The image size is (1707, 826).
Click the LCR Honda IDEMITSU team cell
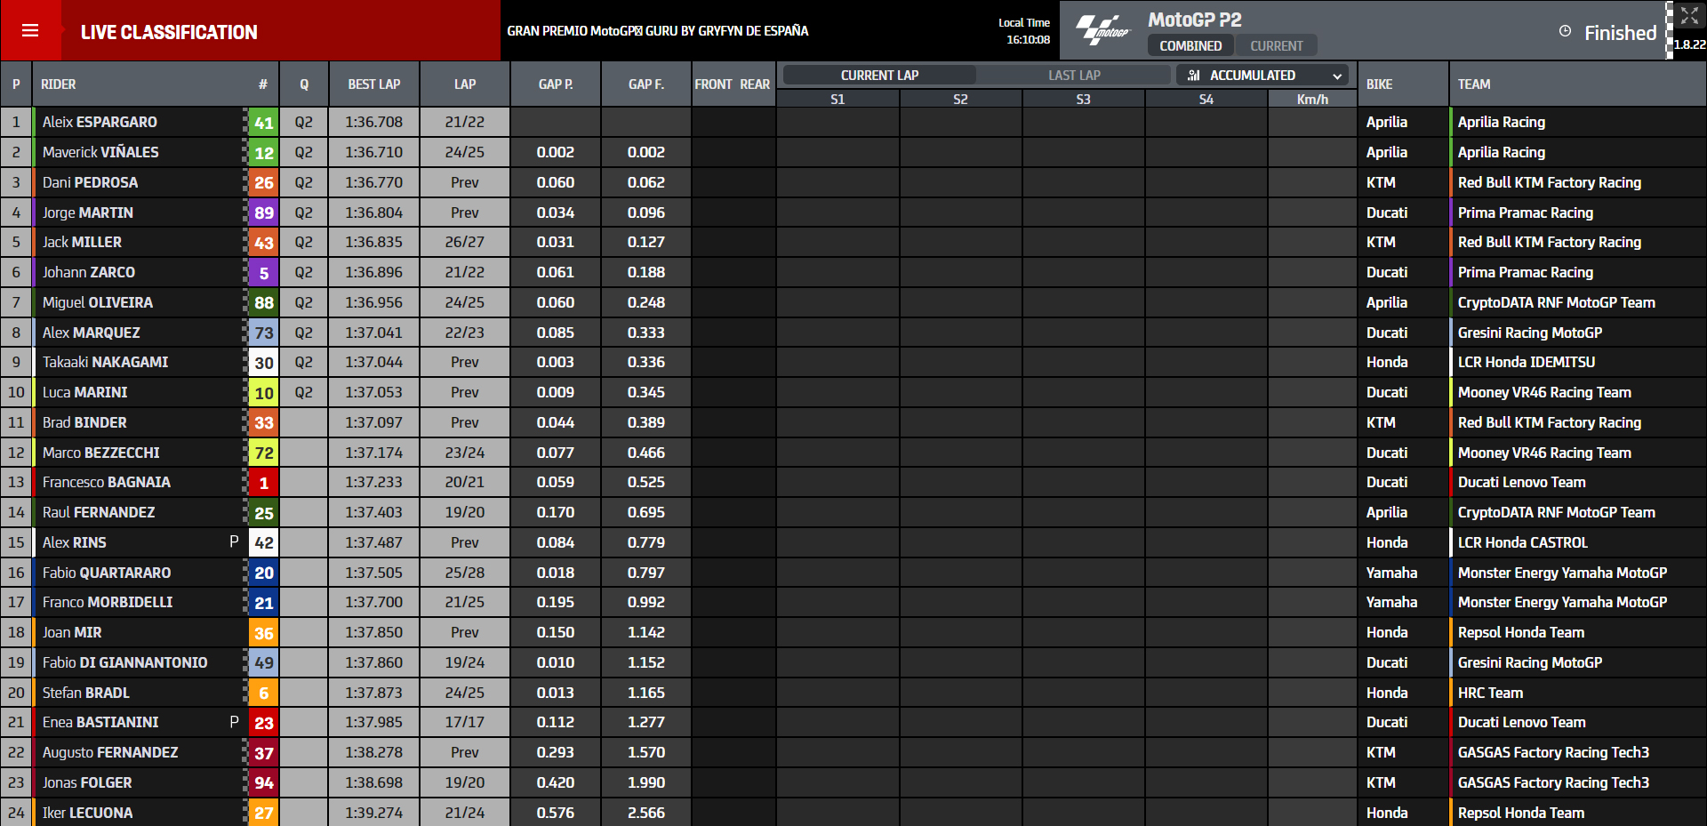pos(1527,362)
